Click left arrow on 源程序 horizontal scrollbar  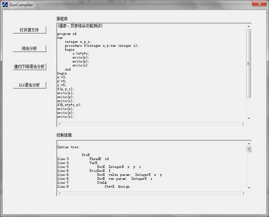[59, 124]
